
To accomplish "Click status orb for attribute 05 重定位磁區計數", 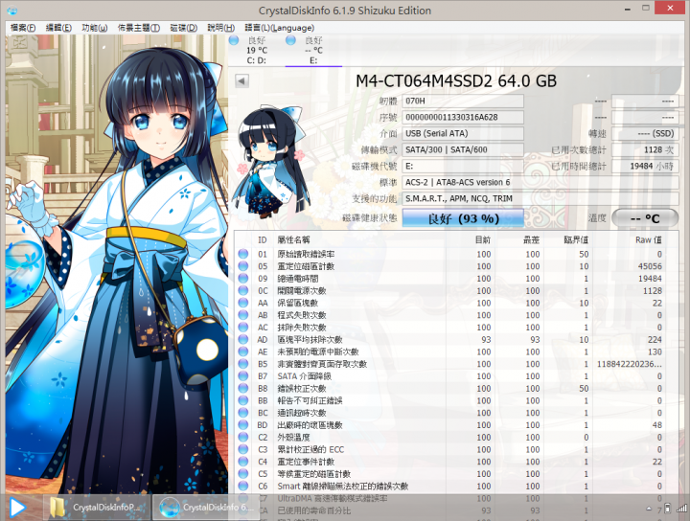I will click(x=242, y=266).
